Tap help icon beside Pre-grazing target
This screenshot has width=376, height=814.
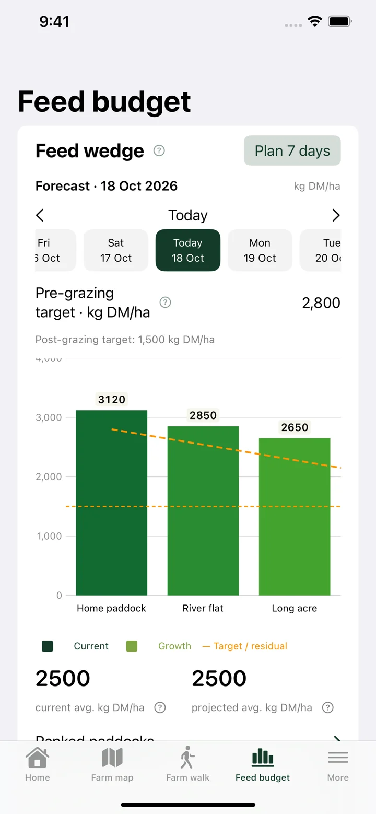pos(166,303)
